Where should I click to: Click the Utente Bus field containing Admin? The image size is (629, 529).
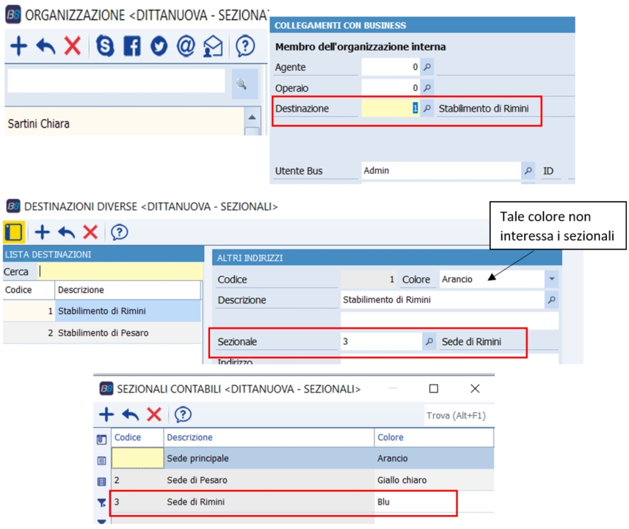pyautogui.click(x=441, y=170)
